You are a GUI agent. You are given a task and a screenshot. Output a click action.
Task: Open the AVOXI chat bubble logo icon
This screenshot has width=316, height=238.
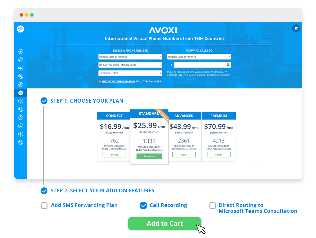click(x=20, y=29)
